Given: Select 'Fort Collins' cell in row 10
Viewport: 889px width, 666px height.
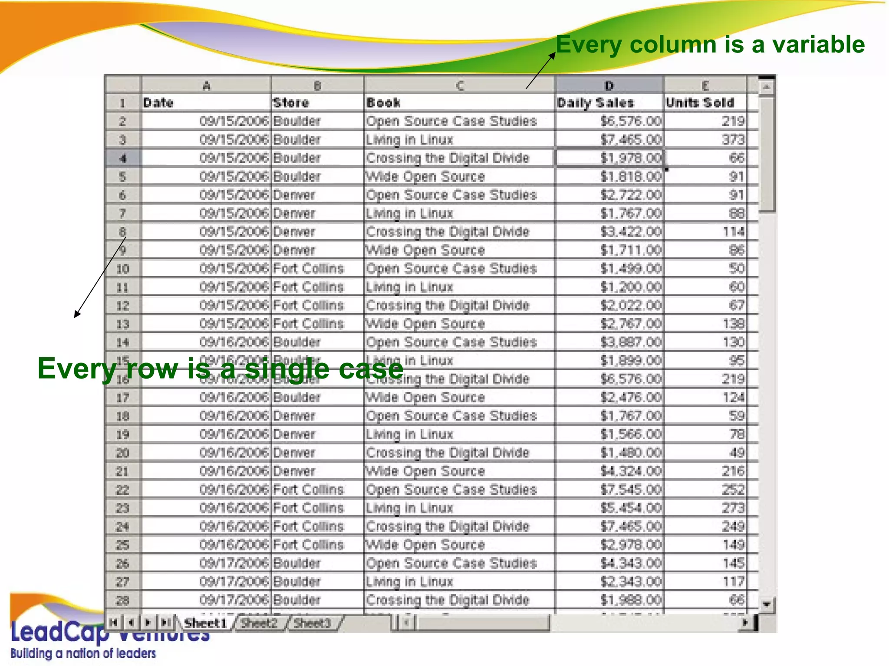Looking at the screenshot, I should click(318, 268).
